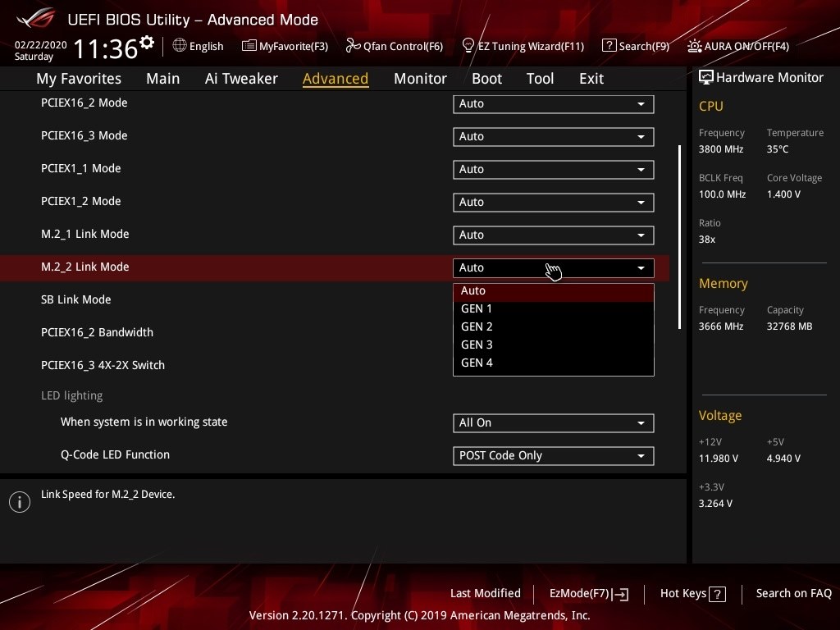Change the BIOS language from English

point(198,46)
